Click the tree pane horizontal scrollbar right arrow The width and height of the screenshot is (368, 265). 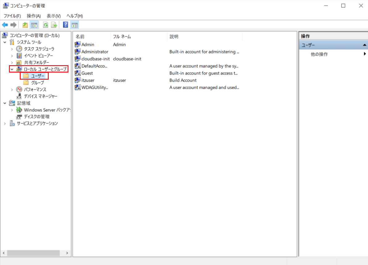click(x=67, y=253)
